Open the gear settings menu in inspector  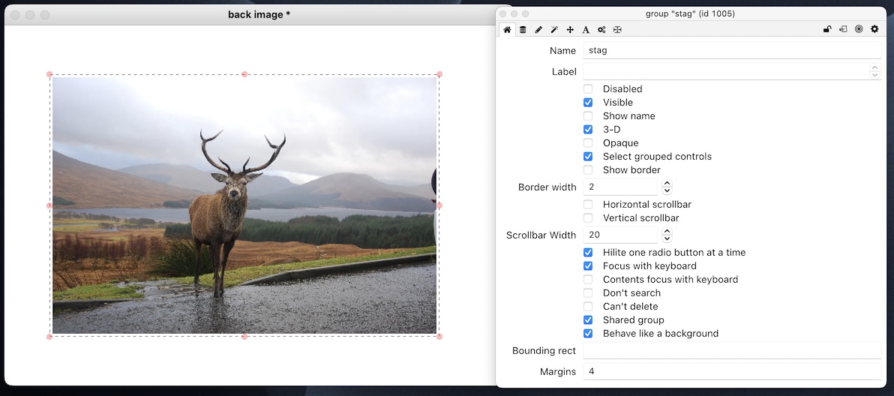[874, 29]
